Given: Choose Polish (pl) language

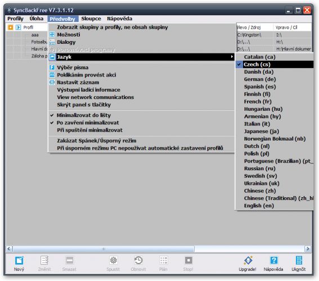Looking at the screenshot, I should [274, 153].
